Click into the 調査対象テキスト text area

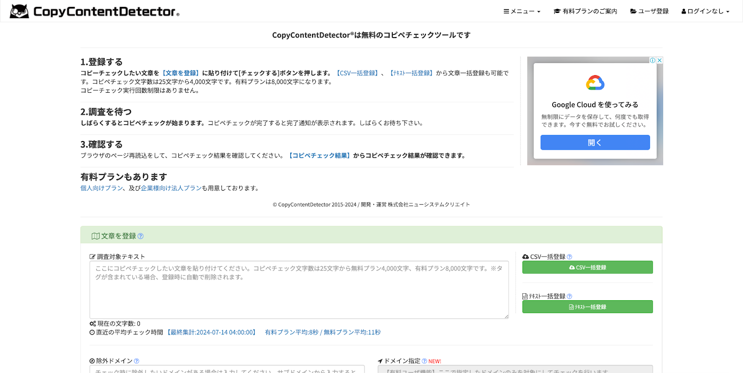click(299, 289)
